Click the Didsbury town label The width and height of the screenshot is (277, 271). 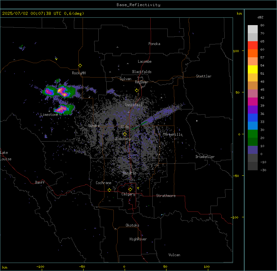point(123,139)
